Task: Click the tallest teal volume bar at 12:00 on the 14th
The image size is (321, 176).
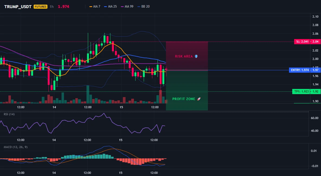Action: point(88,94)
